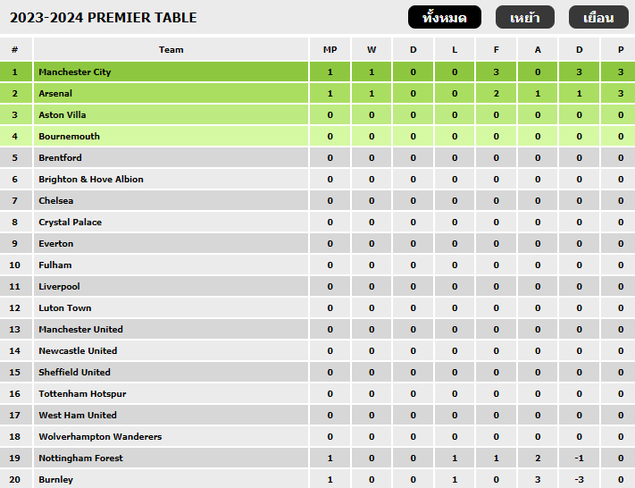Click the P points column header

(621, 50)
